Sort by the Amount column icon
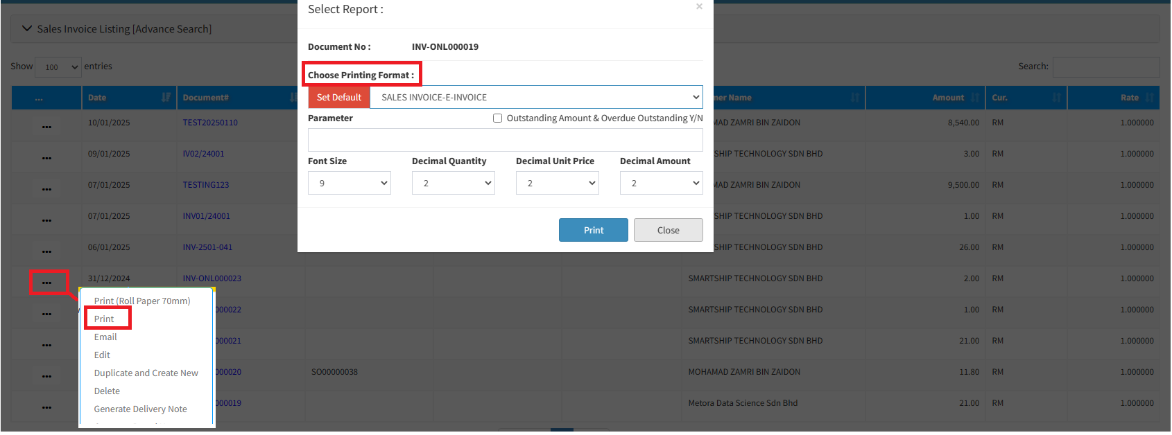1172x435 pixels. point(974,98)
